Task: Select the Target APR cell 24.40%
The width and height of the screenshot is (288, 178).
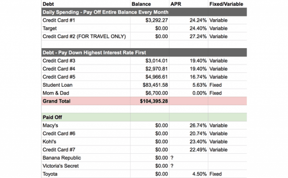Action: pyautogui.click(x=189, y=28)
